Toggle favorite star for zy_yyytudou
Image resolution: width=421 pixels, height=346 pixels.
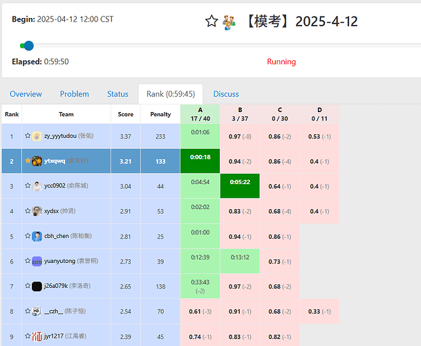(x=28, y=136)
